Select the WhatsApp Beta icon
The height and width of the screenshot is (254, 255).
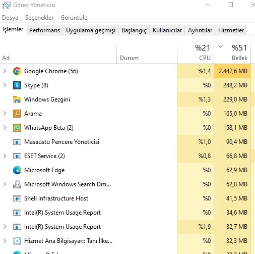17,128
